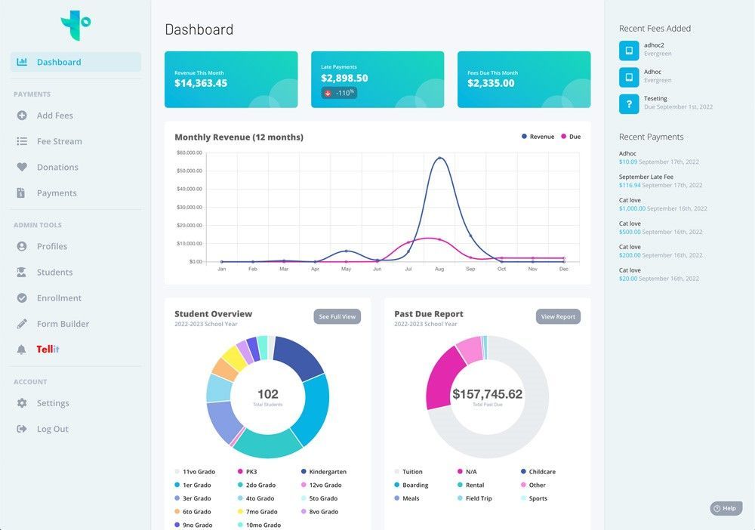Open the adhoc2 recent fee
This screenshot has width=755, height=530.
coord(667,49)
